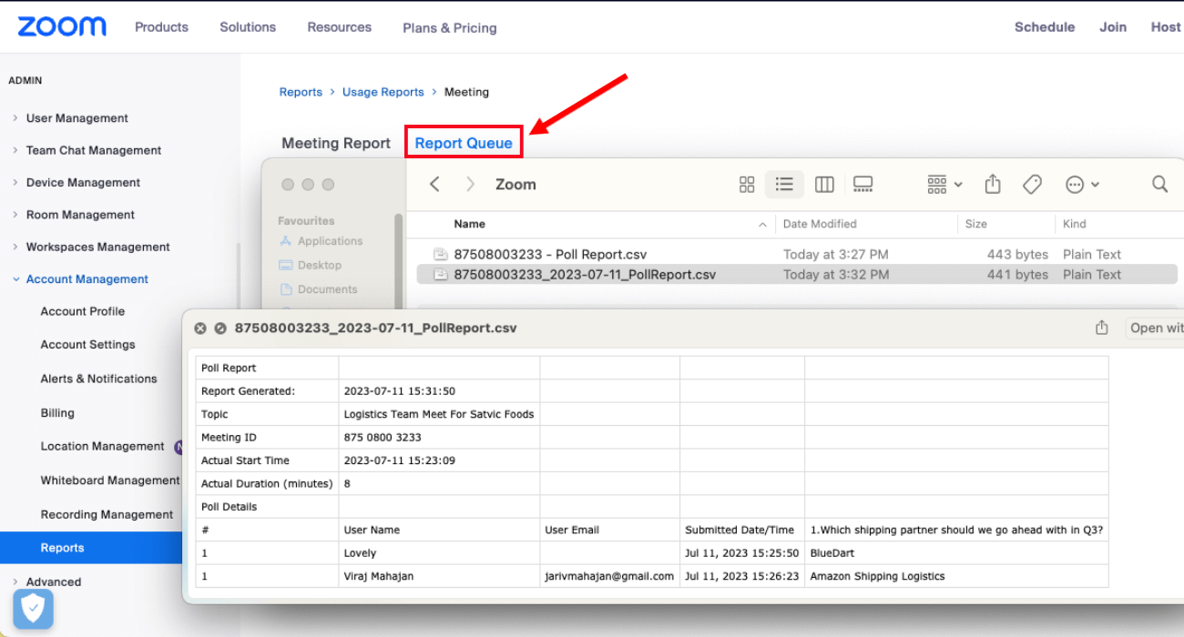Click the Finder search icon

tap(1159, 184)
